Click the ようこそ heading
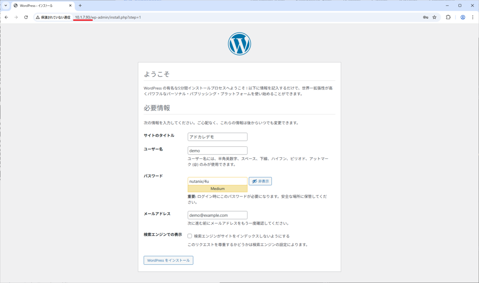Screen dimensions: 479x283 pos(157,74)
